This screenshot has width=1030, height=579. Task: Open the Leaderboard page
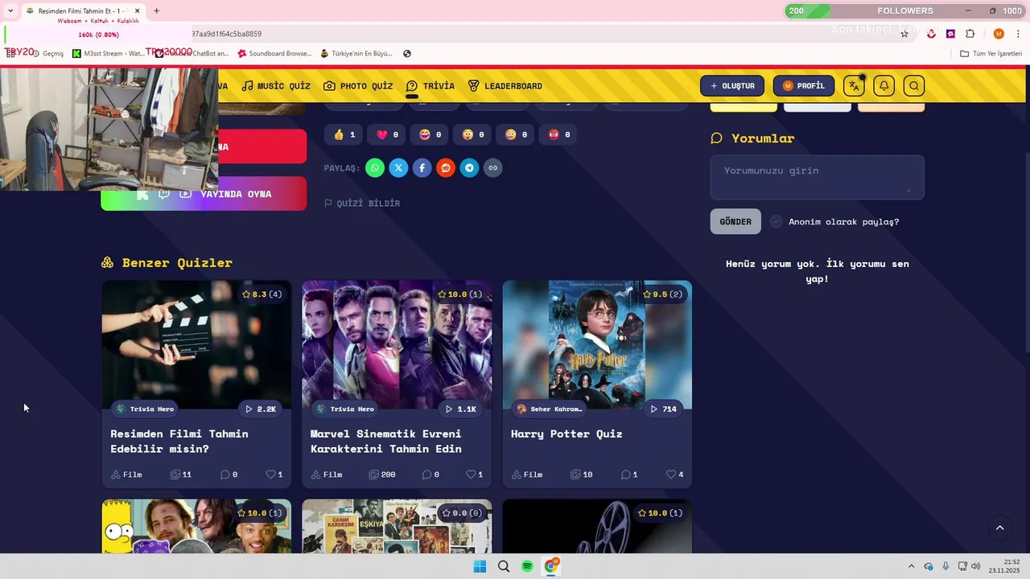pyautogui.click(x=505, y=86)
